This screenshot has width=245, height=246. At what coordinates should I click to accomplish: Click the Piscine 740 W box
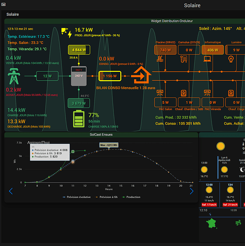tap(165, 50)
